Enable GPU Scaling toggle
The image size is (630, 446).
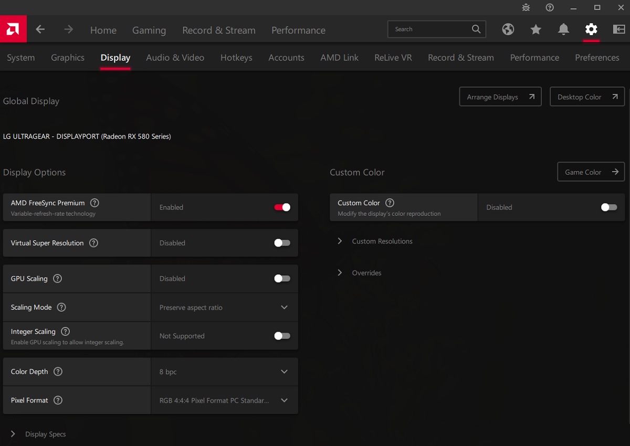pos(282,279)
